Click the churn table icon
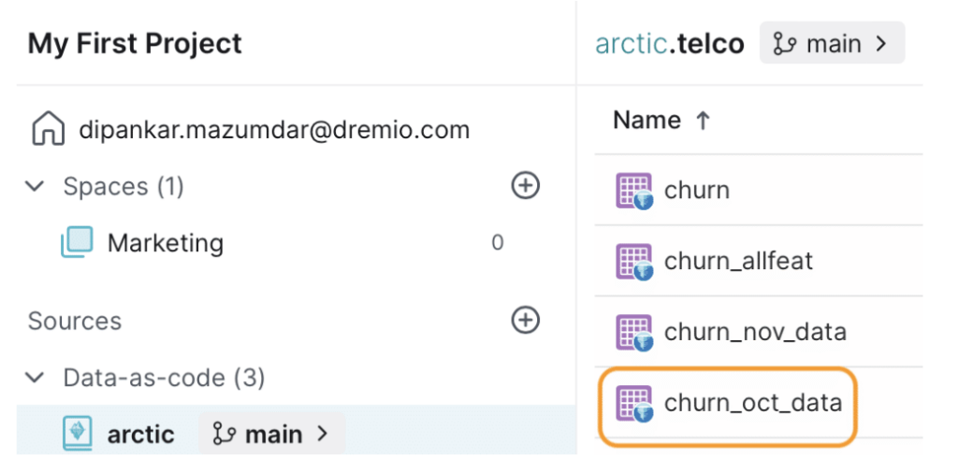 pos(633,191)
